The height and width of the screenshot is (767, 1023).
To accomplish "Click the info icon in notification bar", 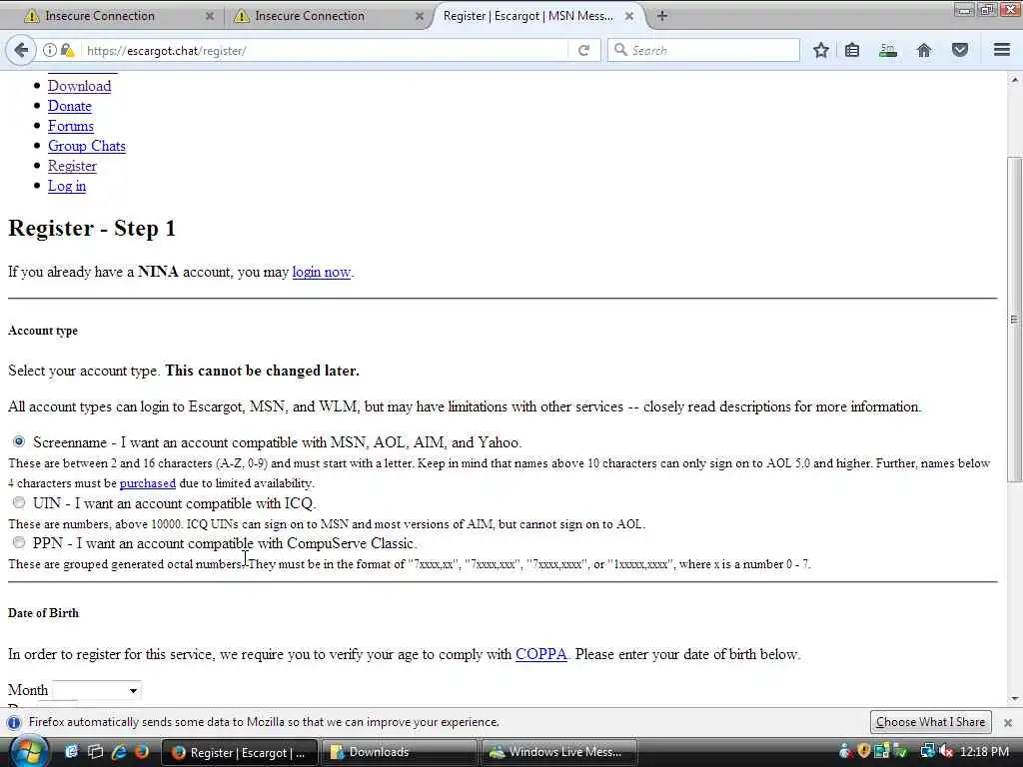I will pyautogui.click(x=14, y=723).
